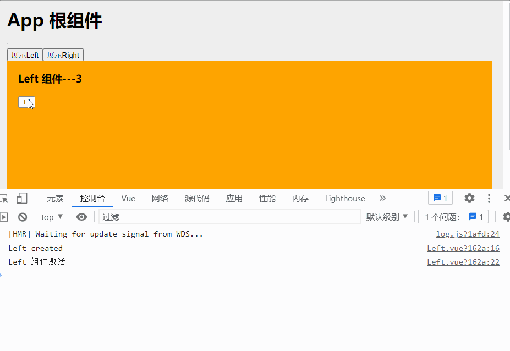This screenshot has height=351, width=510.
Task: Open the DevTools three-dot menu
Action: [x=489, y=198]
